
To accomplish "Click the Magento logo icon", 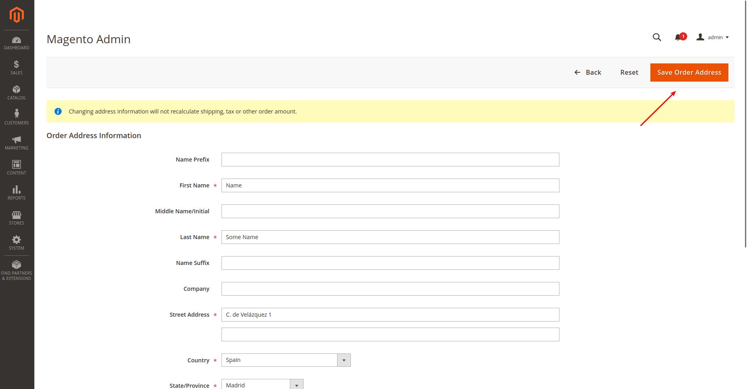I will pos(17,15).
